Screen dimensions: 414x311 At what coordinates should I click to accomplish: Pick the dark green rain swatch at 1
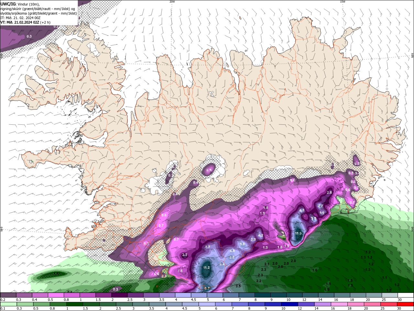(x=74, y=304)
